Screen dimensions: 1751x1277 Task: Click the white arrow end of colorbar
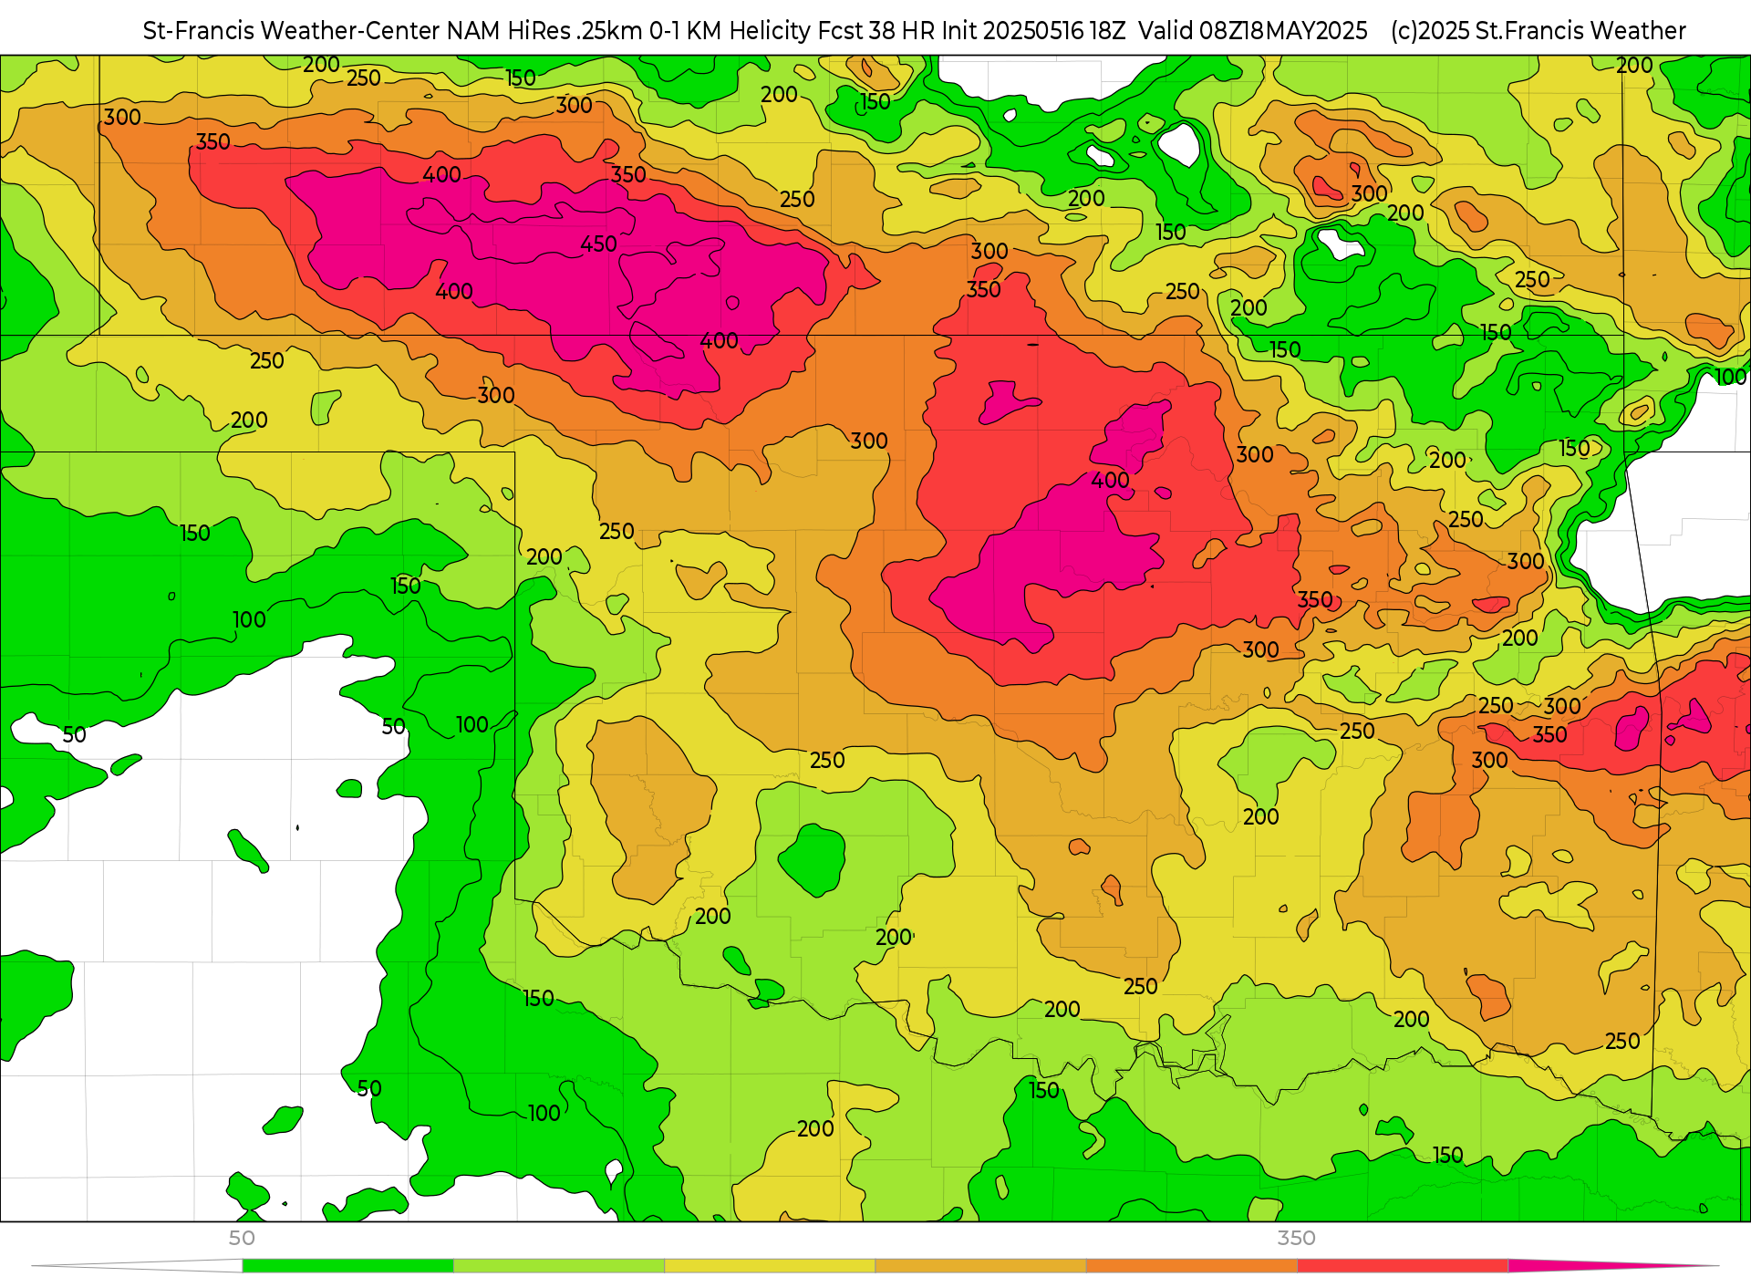point(137,1265)
